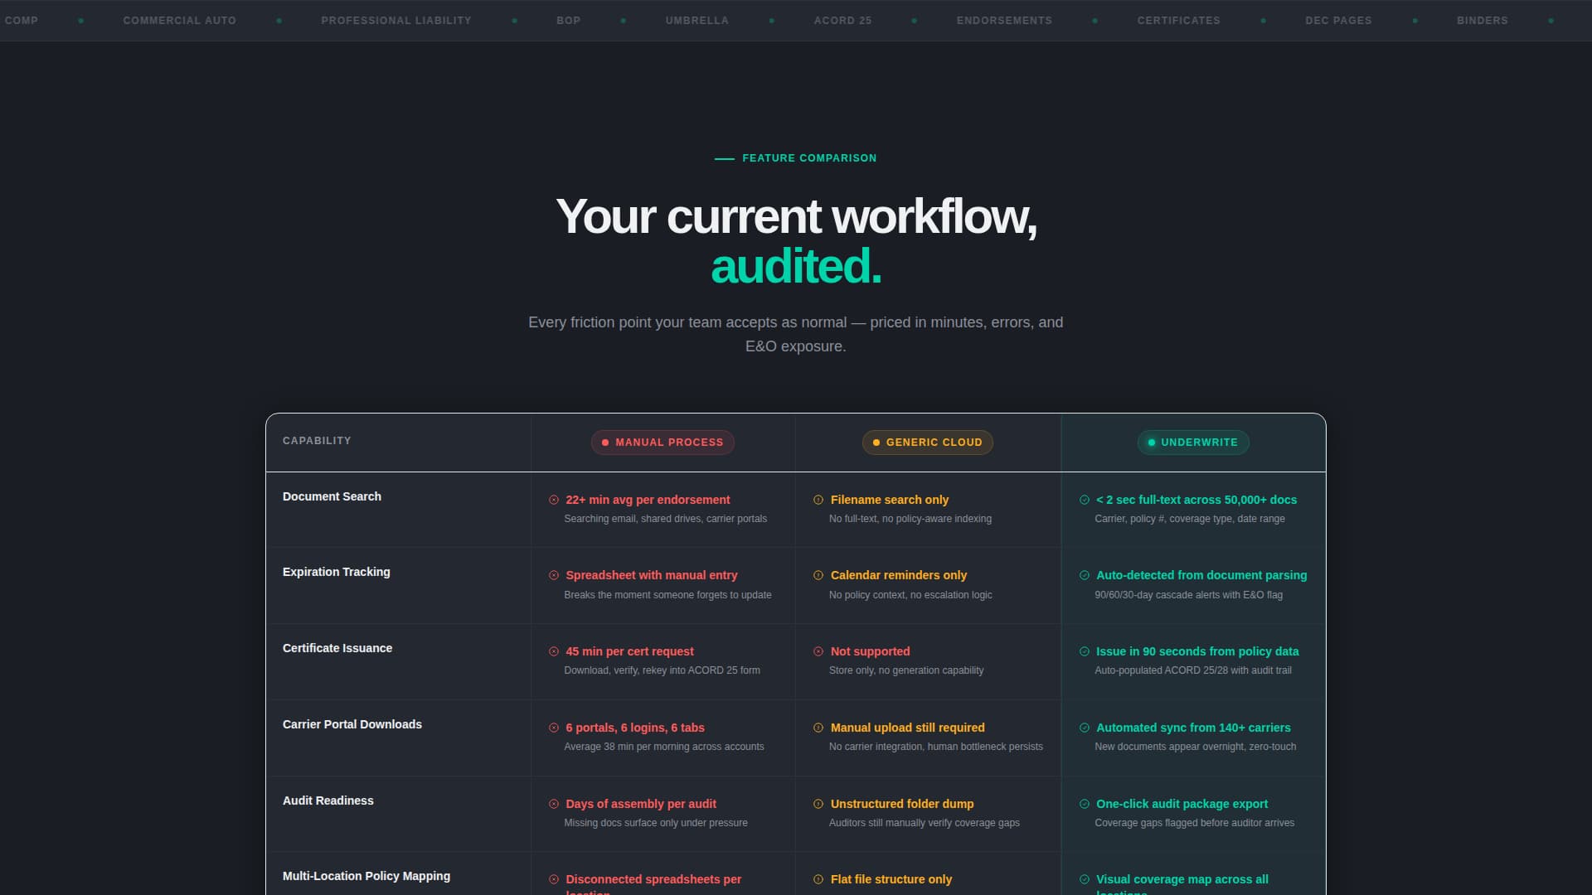Image resolution: width=1592 pixels, height=895 pixels.
Task: Click the check icon beside < 2 sec full-text across 50,000+ docs
Action: [x=1085, y=500]
